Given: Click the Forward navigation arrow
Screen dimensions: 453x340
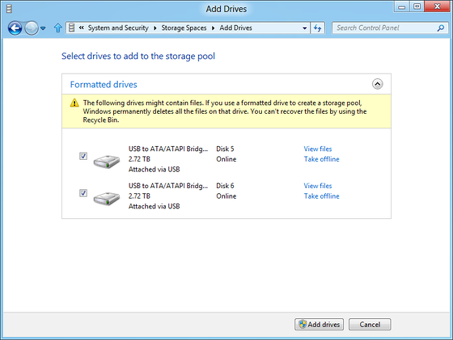Looking at the screenshot, I should [31, 29].
